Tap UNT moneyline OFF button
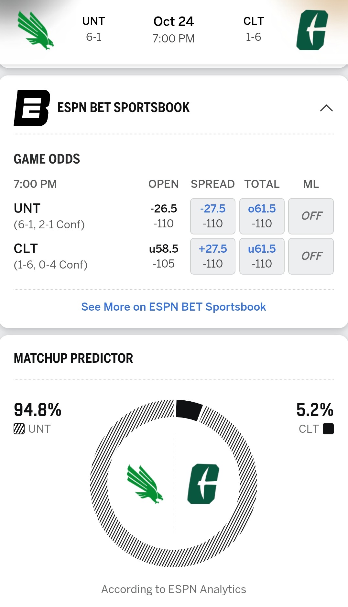This screenshot has width=348, height=607. 311,216
